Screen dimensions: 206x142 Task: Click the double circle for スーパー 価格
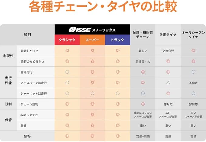coord(93,136)
